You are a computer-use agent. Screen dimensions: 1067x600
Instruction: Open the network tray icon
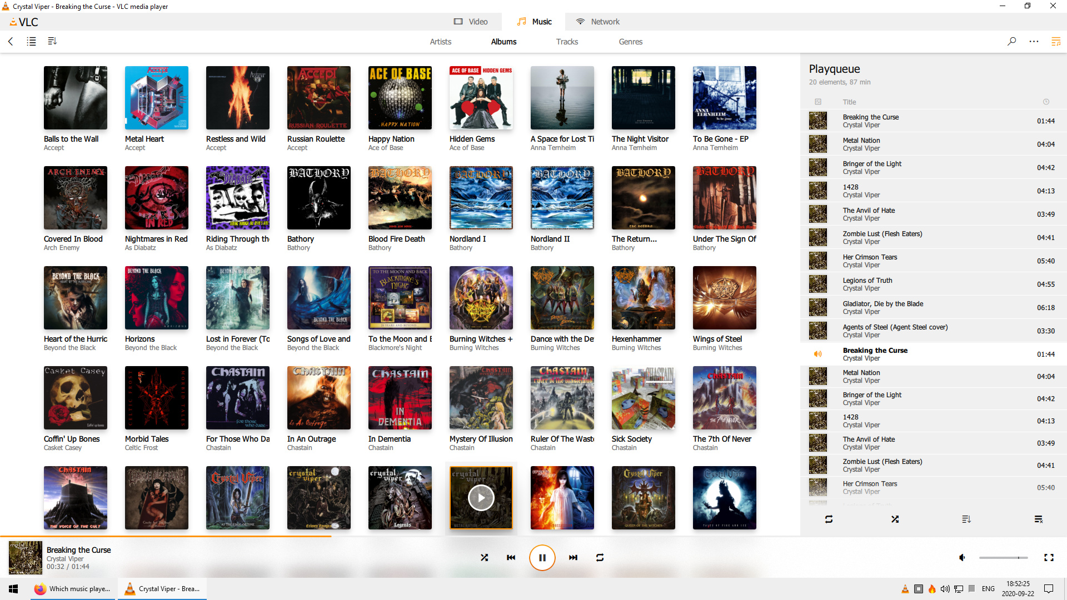[x=958, y=588]
